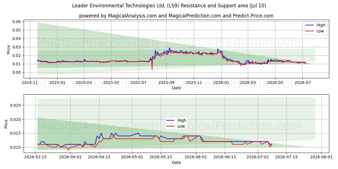This screenshot has height=169, width=338.
Task: Click the 2026-06-01 date tick label
Action: (196, 157)
